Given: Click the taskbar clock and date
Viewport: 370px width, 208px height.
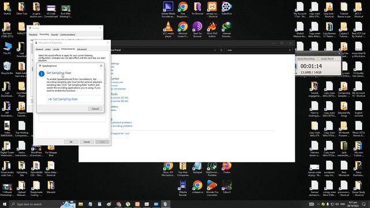Looking at the screenshot, I should pyautogui.click(x=353, y=204).
